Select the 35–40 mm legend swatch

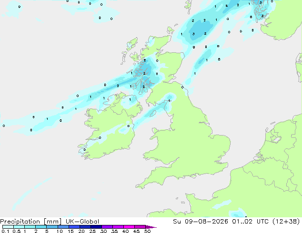coord(118,227)
